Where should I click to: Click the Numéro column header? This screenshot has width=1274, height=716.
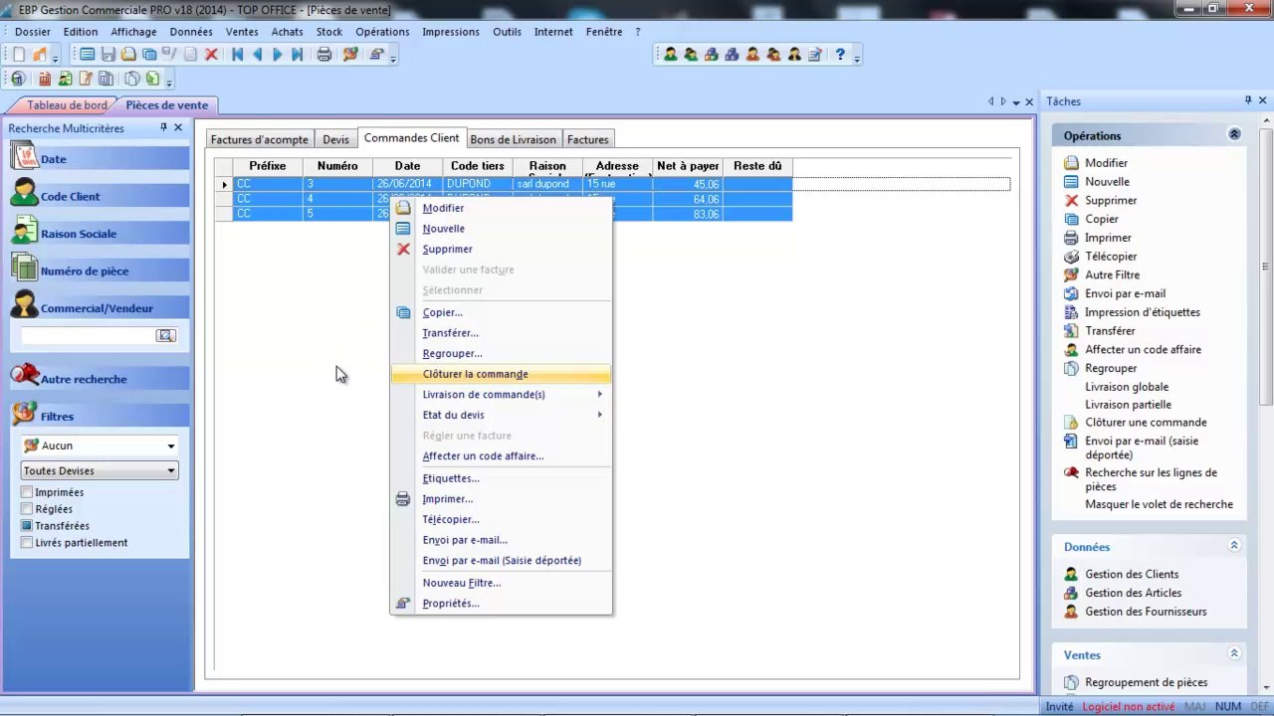[337, 166]
